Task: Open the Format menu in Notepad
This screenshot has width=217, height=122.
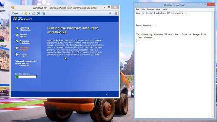Action: [151, 9]
